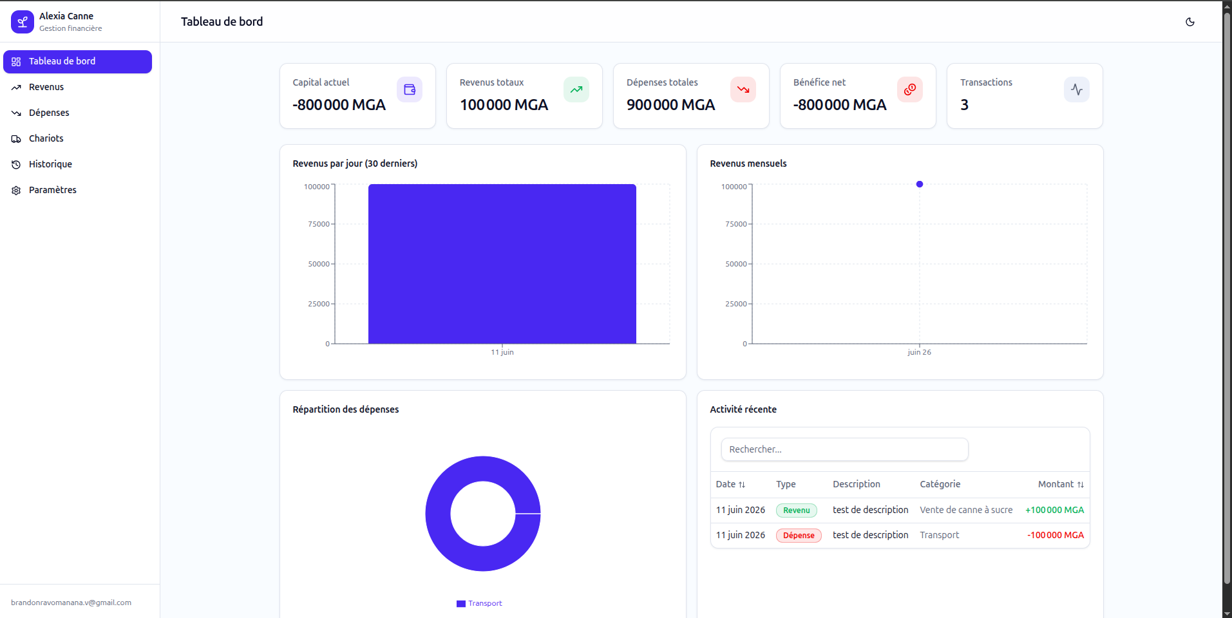1232x618 pixels.
Task: Sort the activity table by Montant
Action: (1061, 484)
